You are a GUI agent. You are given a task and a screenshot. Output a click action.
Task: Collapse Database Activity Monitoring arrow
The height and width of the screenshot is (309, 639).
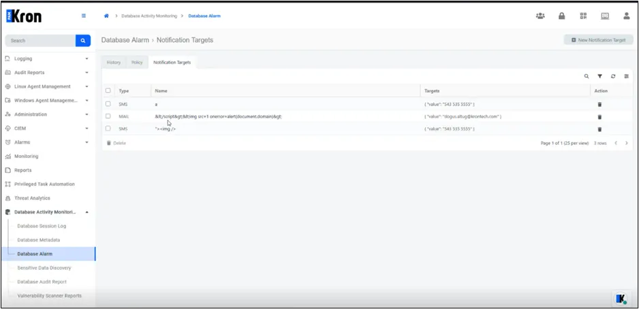point(87,212)
